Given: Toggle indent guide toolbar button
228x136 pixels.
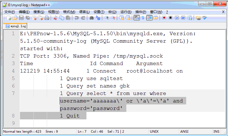Looking at the screenshot, I should pos(149,18).
